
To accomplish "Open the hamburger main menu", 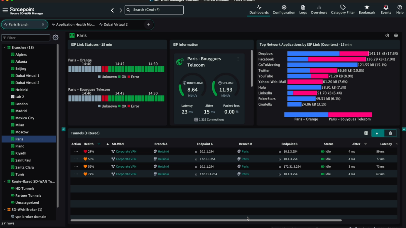I will pyautogui.click(x=5, y=11).
